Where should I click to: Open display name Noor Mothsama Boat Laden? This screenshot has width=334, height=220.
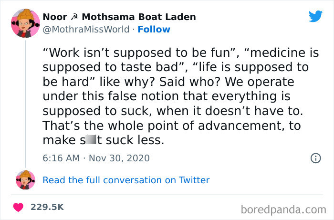tap(119, 17)
